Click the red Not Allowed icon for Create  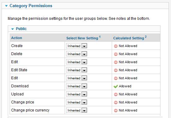pos(116,46)
